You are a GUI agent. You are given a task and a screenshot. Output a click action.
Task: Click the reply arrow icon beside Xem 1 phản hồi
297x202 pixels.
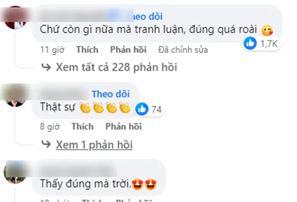pos(46,145)
